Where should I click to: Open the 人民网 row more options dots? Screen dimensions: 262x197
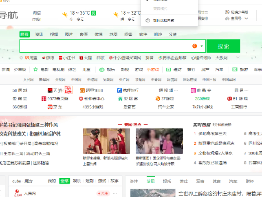(x=115, y=193)
